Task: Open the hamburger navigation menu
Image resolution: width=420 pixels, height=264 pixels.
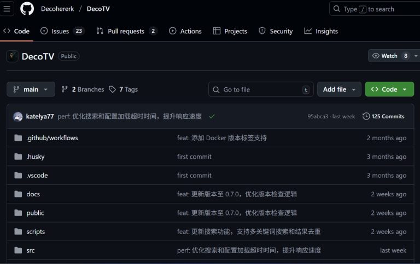Action: click(8, 9)
